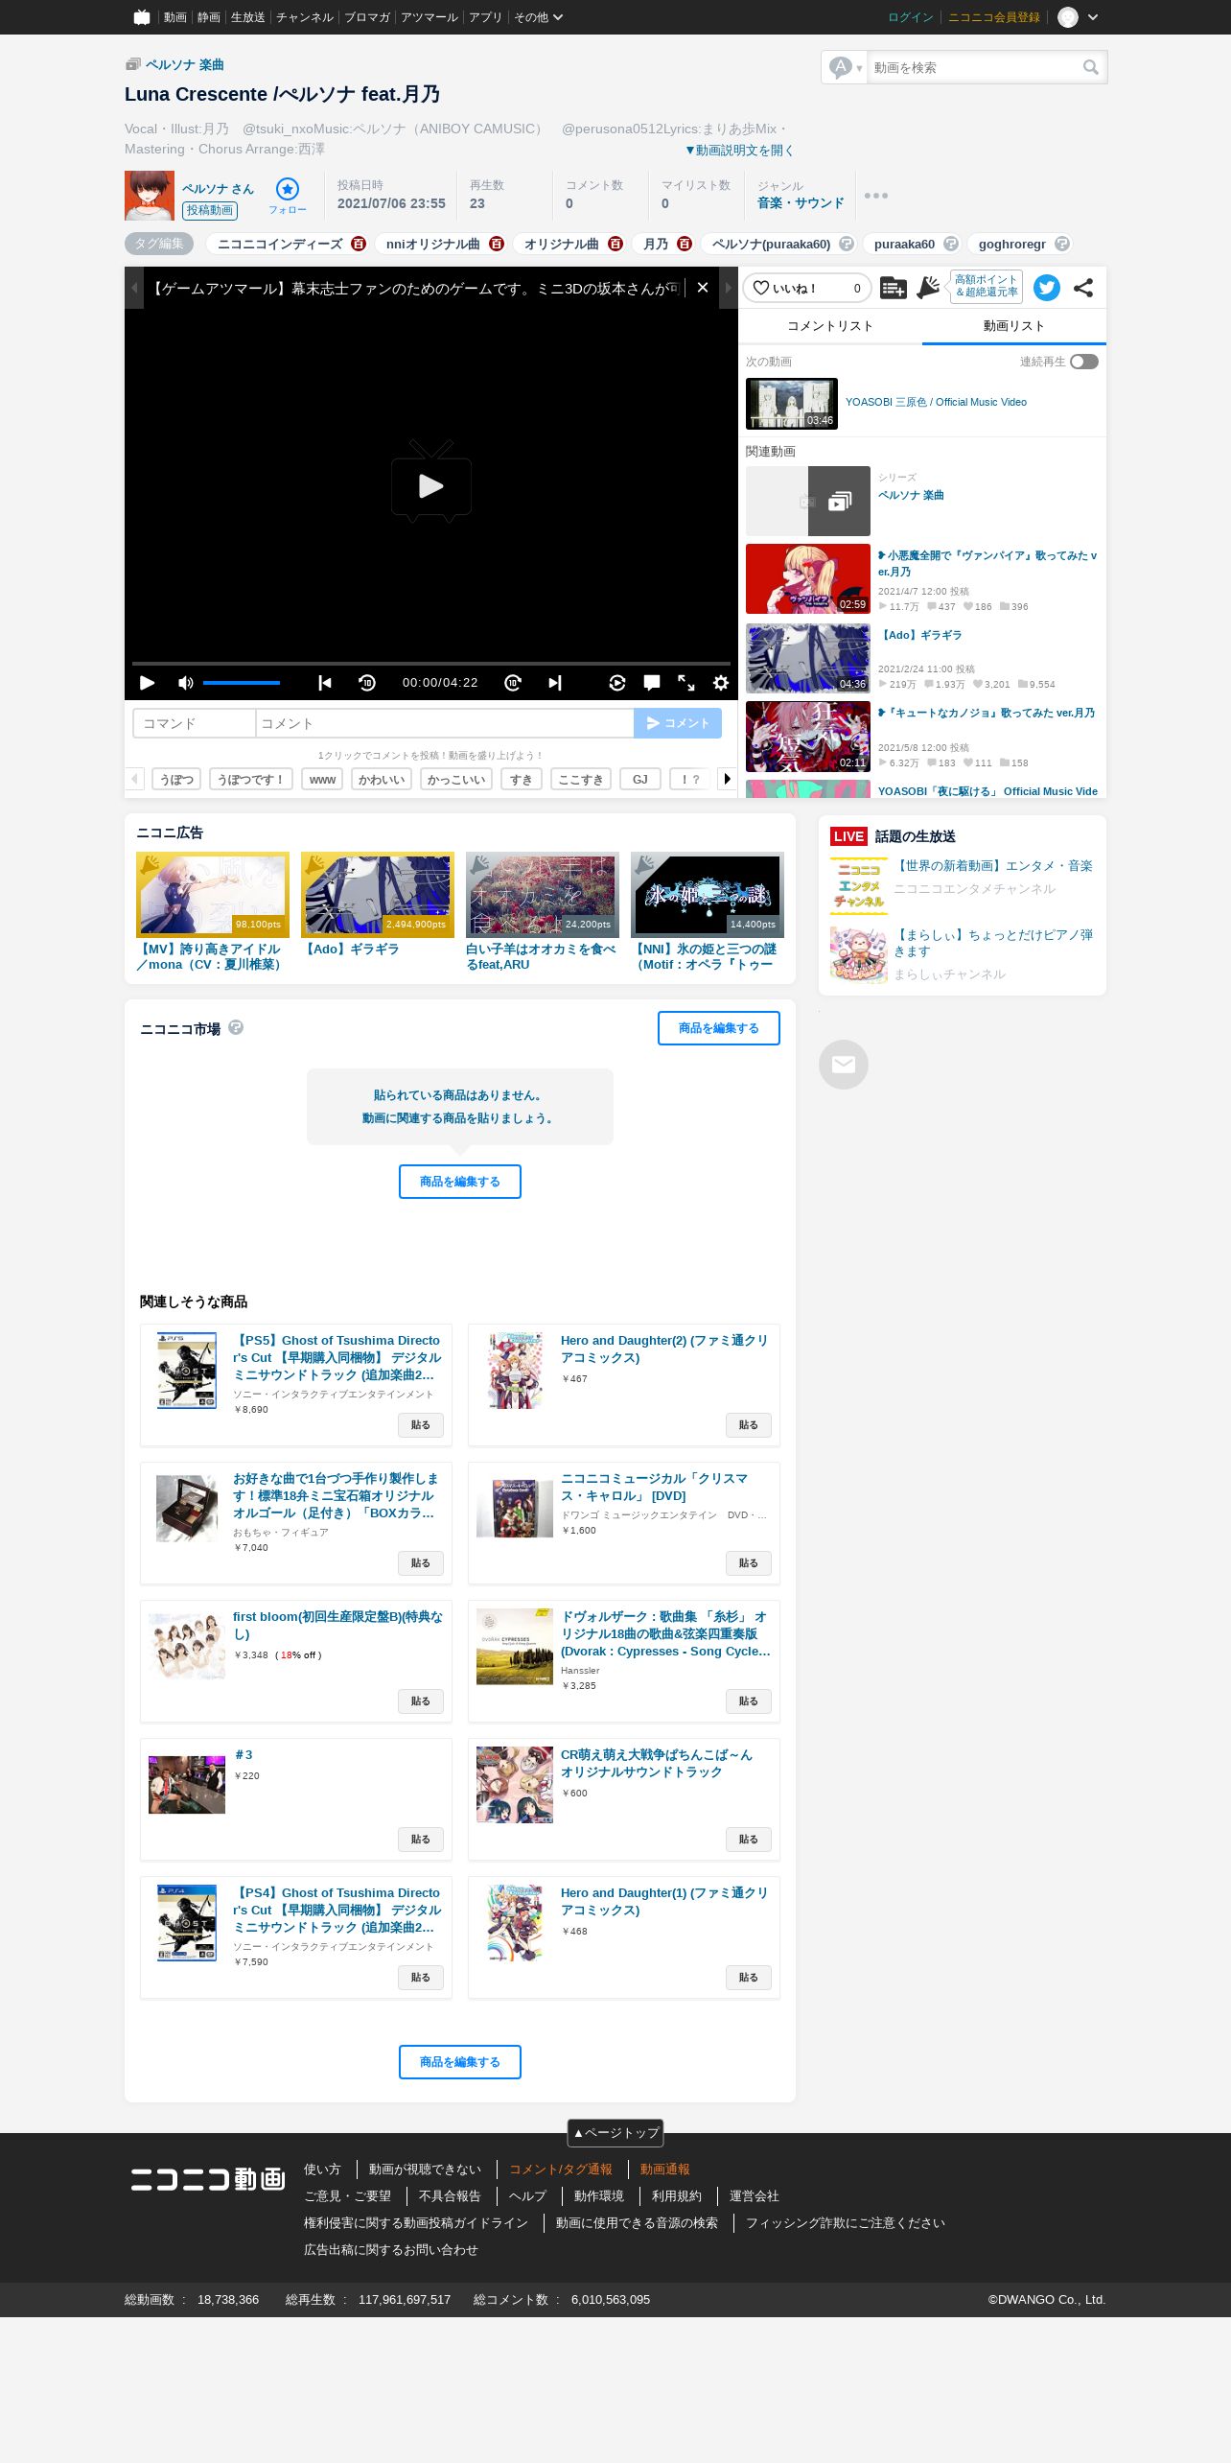Click the ニコニコ市場 help question icon
The height and width of the screenshot is (2463, 1231).
(x=236, y=1027)
